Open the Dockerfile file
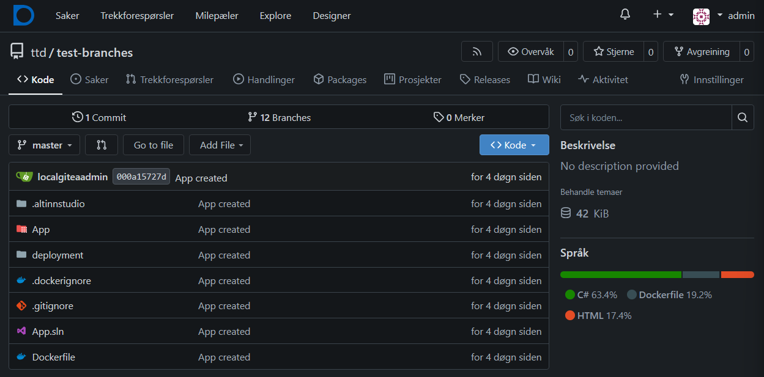 point(53,357)
